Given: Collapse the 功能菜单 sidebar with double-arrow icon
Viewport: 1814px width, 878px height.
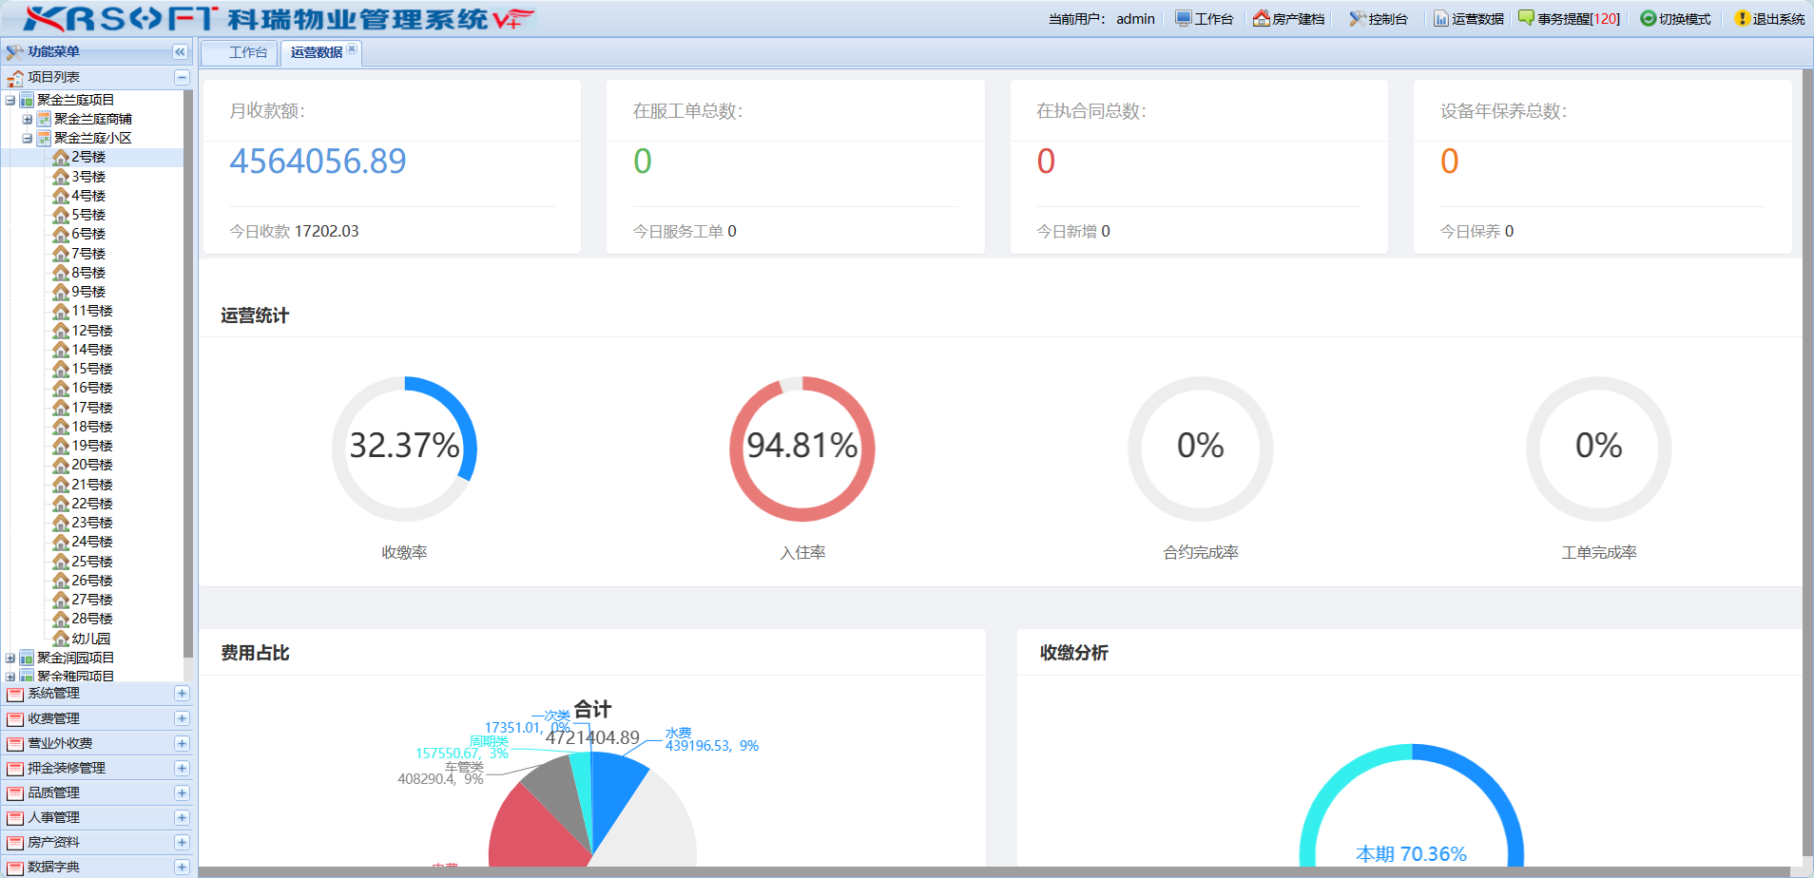Looking at the screenshot, I should click(x=180, y=51).
